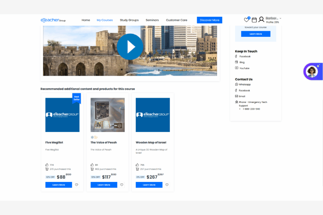Open YouTube link under Keep In Touch
This screenshot has height=215, width=323.
coord(244,68)
